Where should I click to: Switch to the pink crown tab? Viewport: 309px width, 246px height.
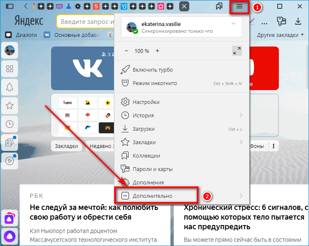161,7
